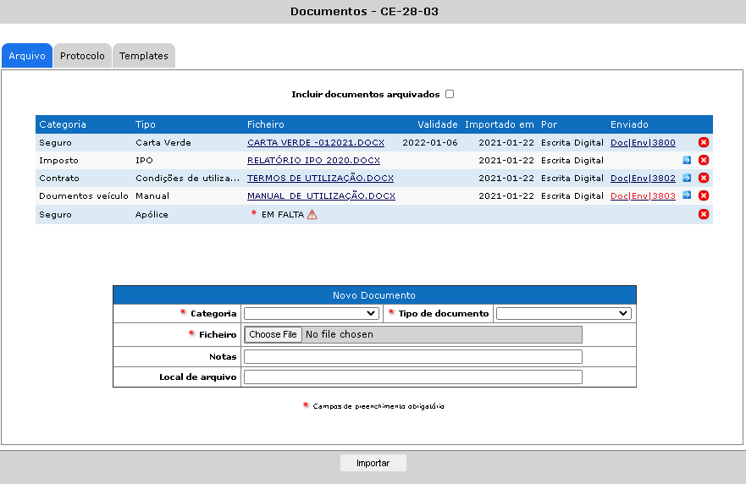Switch to the Protocolo tab

(82, 56)
